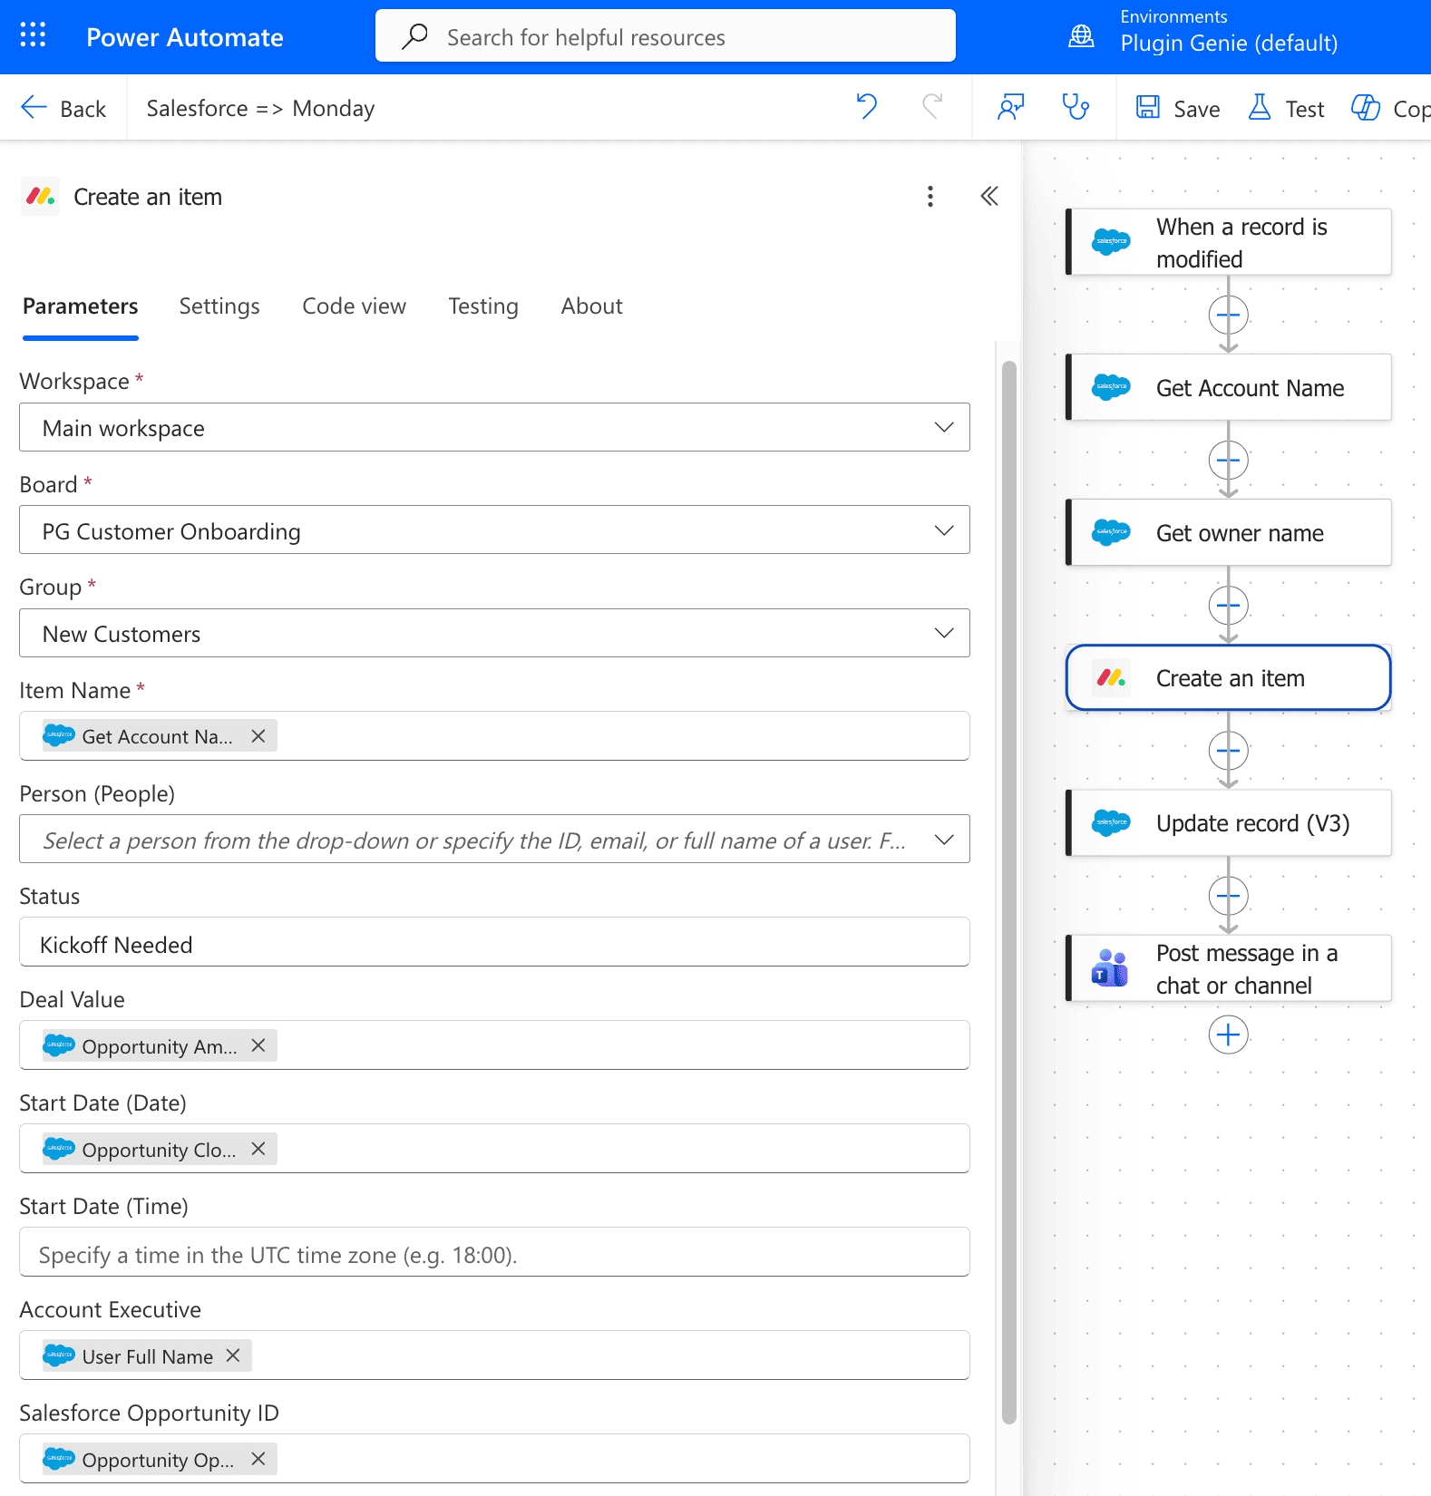
Task: Test the flow
Action: 1286,108
